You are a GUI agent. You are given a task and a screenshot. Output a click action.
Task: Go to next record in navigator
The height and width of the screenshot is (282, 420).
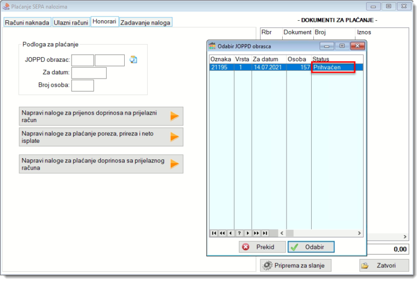[247, 233]
